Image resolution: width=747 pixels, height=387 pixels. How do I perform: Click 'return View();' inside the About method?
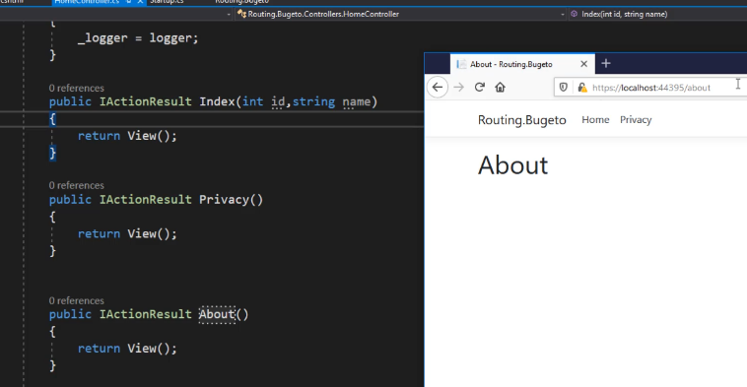127,349
